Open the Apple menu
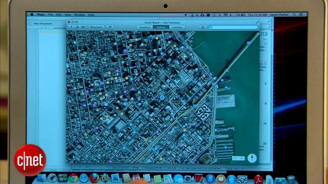 click(32, 15)
